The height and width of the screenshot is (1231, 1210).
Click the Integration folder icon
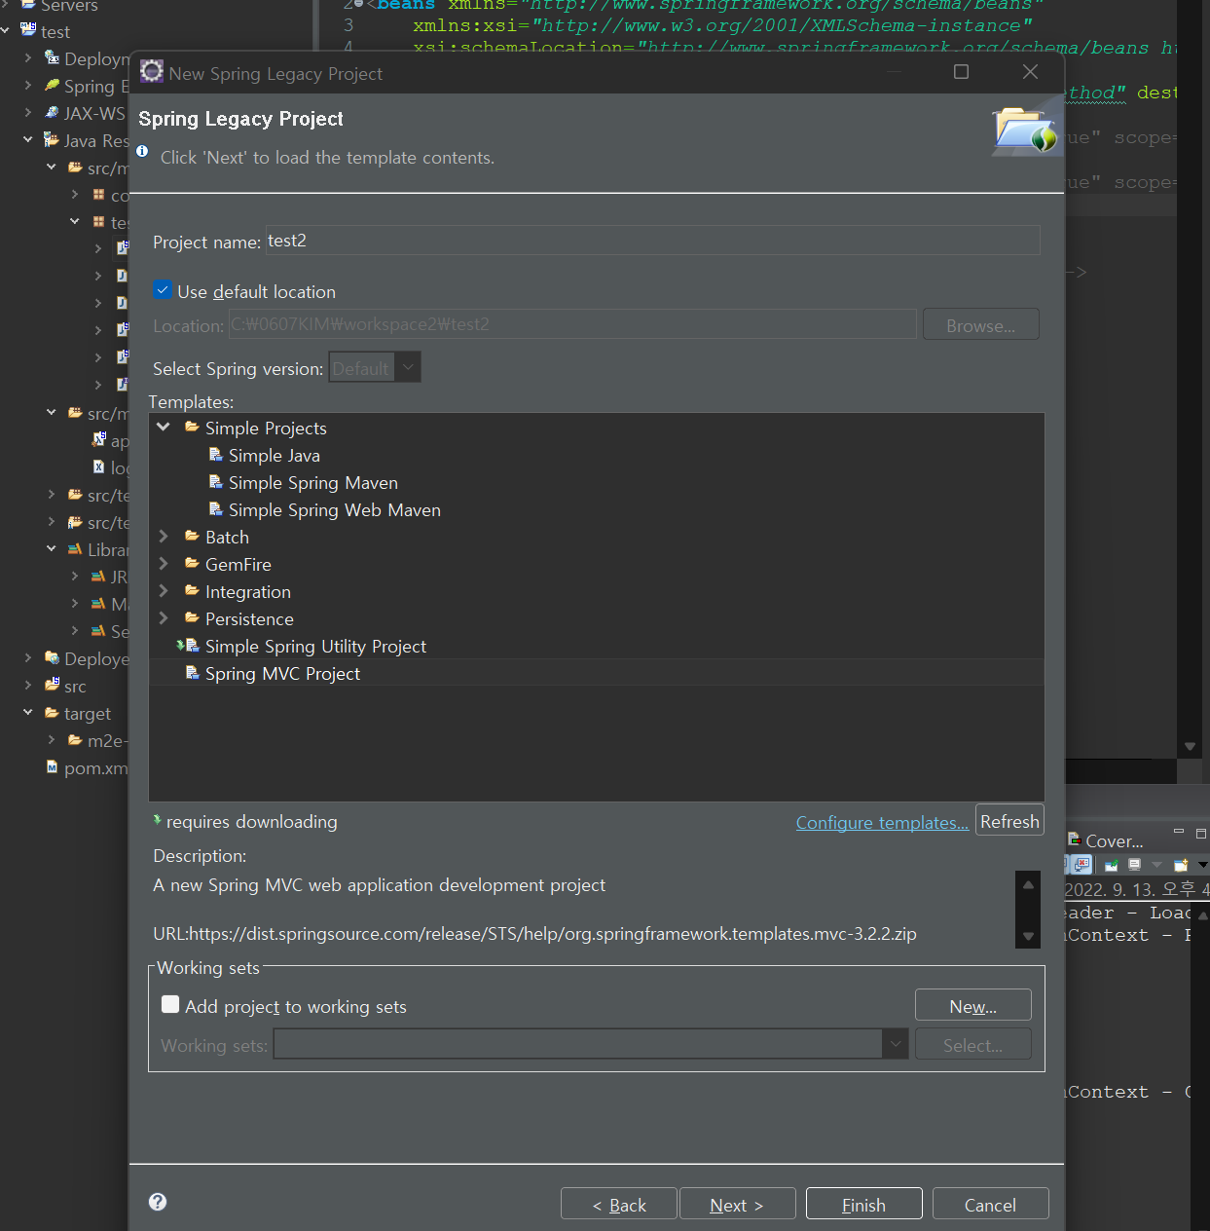[x=193, y=591]
